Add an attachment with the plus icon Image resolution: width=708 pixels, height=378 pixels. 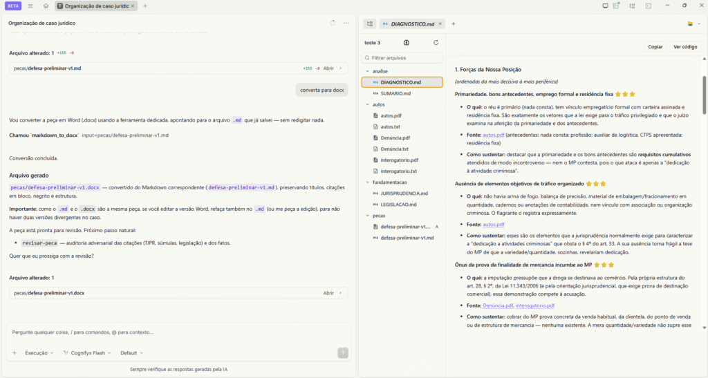click(15, 352)
